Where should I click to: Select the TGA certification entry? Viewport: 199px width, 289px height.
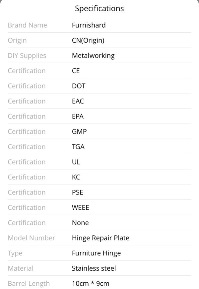[99, 147]
